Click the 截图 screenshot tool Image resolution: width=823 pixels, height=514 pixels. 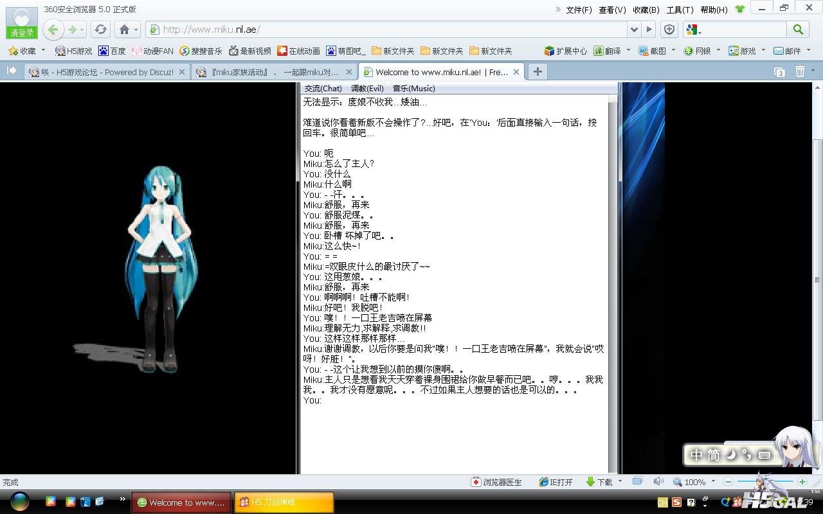tap(653, 51)
